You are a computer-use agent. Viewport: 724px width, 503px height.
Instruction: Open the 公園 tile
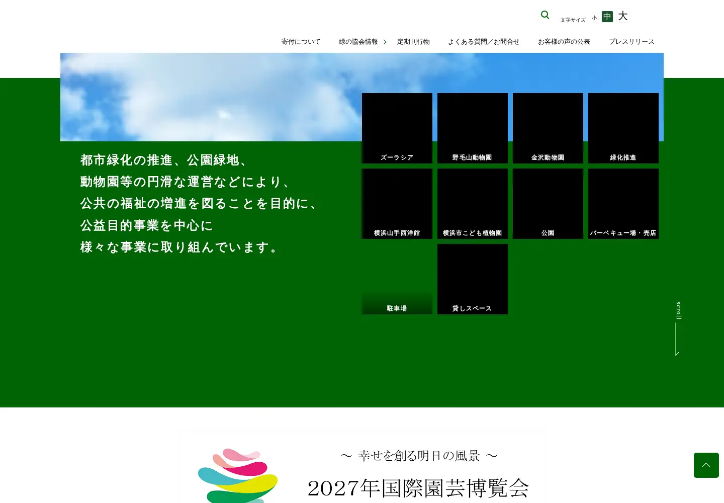click(x=548, y=204)
